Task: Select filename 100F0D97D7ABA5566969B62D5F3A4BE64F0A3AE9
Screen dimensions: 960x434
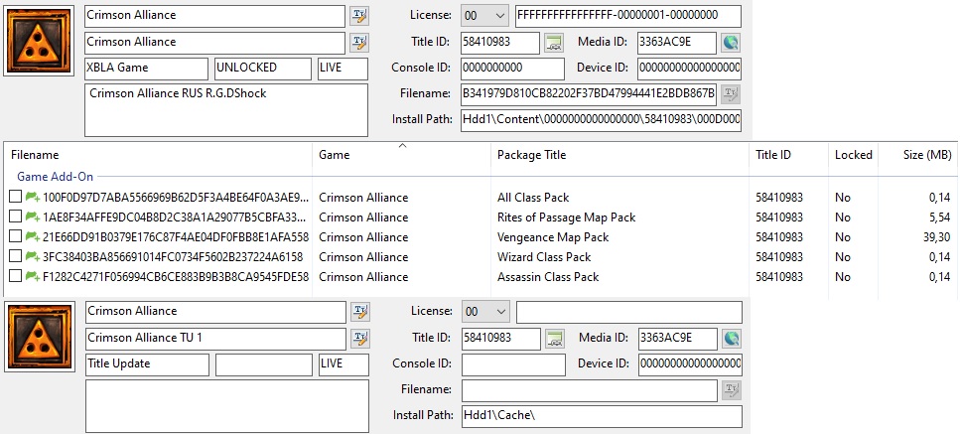Action: pos(176,197)
